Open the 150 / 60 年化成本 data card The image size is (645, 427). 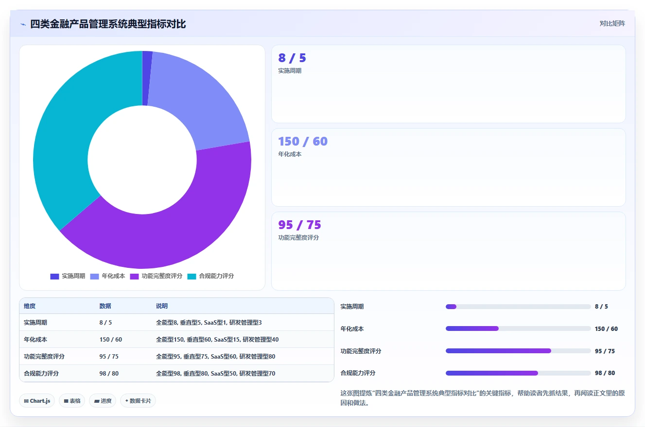(x=448, y=167)
